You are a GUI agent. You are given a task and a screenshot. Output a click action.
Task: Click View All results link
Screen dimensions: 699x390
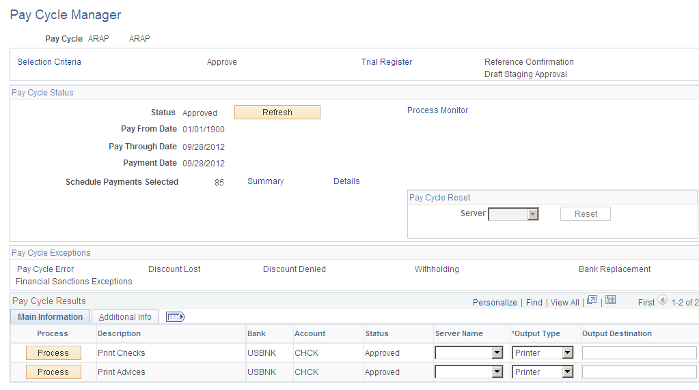click(x=565, y=303)
